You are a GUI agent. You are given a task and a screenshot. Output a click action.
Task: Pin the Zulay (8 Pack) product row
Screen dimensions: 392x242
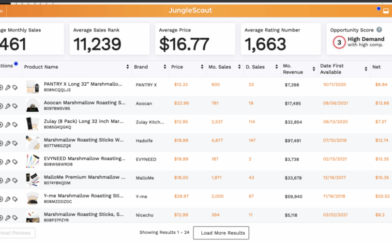(8, 124)
